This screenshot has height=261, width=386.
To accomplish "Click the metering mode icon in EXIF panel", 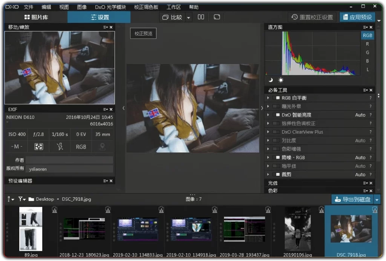I will tap(38, 147).
